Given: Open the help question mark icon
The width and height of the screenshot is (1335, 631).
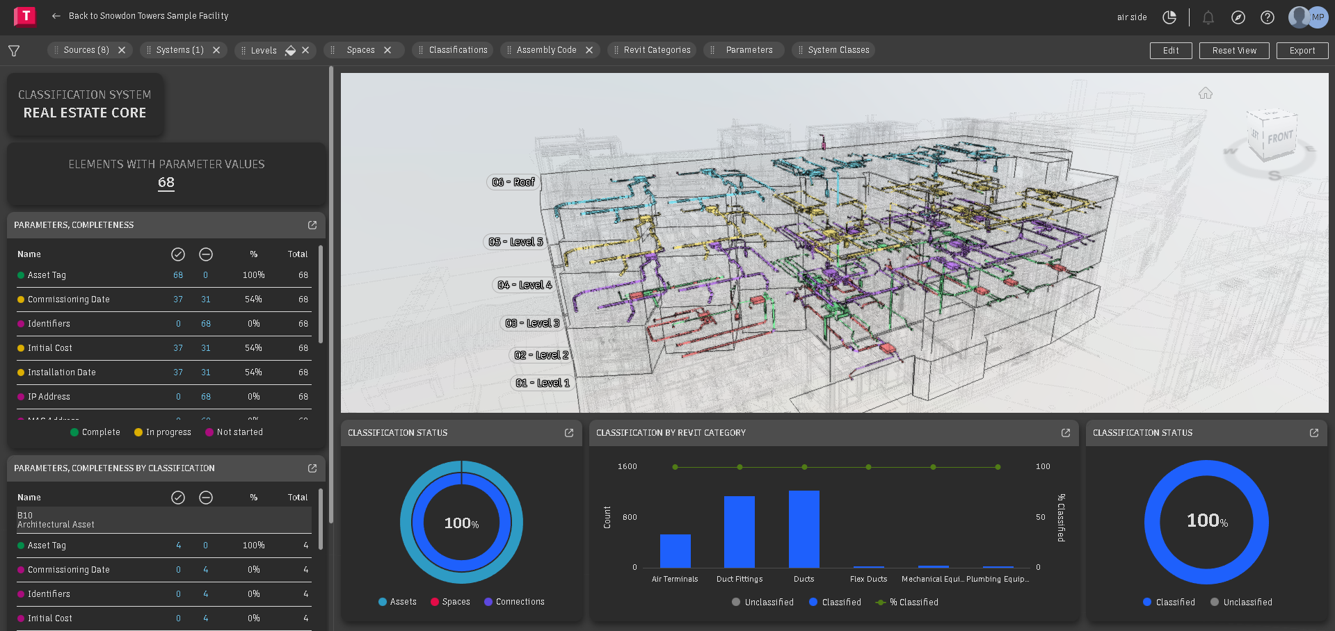Looking at the screenshot, I should pyautogui.click(x=1267, y=17).
